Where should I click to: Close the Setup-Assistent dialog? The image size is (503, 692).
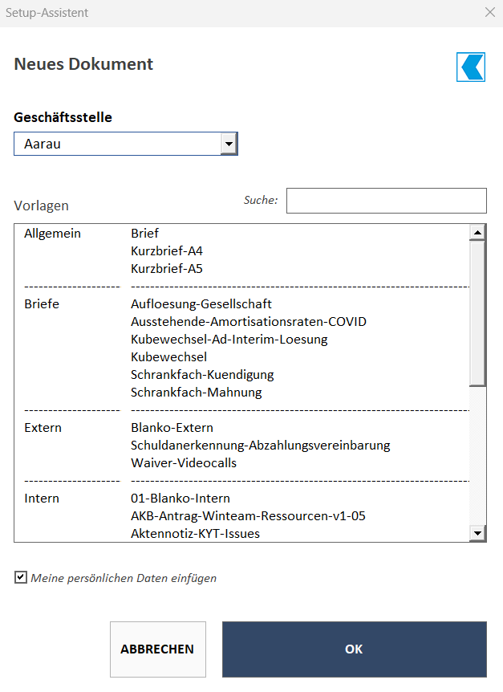tap(490, 12)
